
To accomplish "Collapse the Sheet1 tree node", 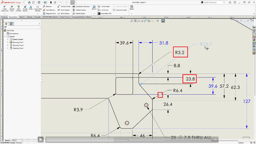I will [5, 37].
